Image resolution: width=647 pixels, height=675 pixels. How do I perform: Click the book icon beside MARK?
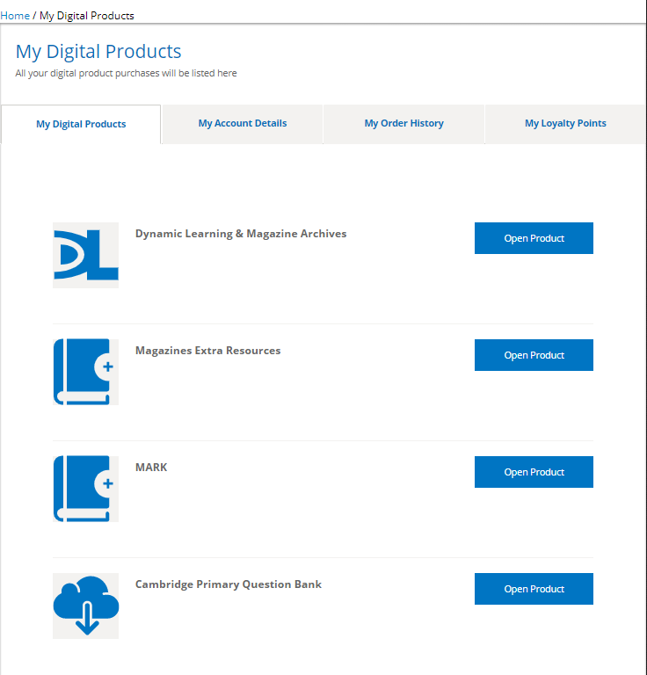pos(85,489)
